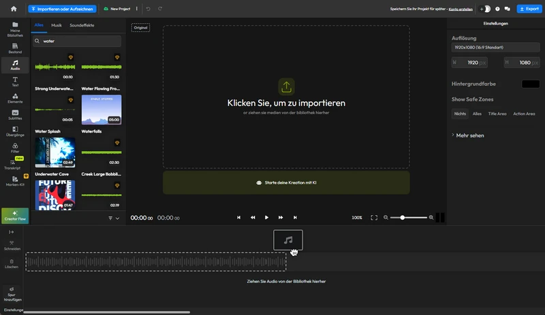
Task: Select the Water Splash audio clip
Action: pos(55,110)
